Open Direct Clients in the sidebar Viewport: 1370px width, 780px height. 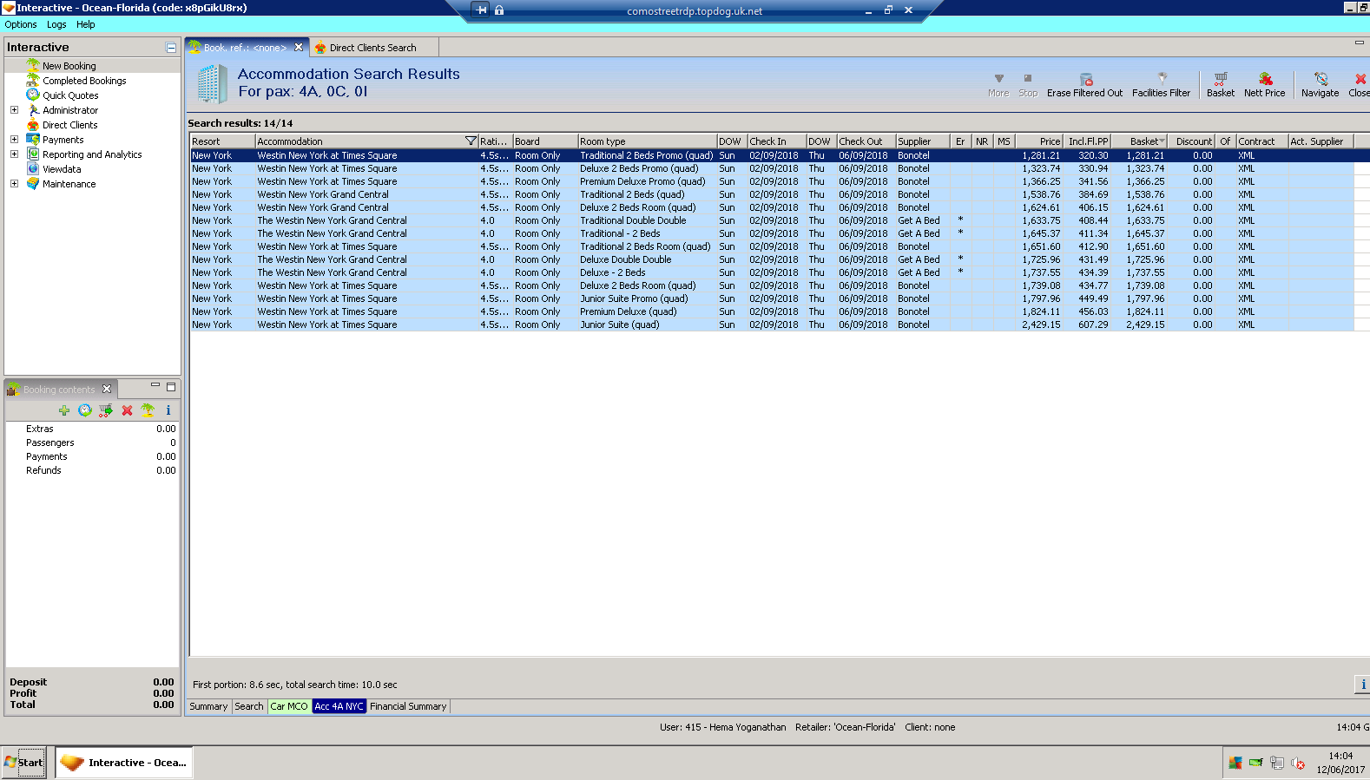[69, 125]
